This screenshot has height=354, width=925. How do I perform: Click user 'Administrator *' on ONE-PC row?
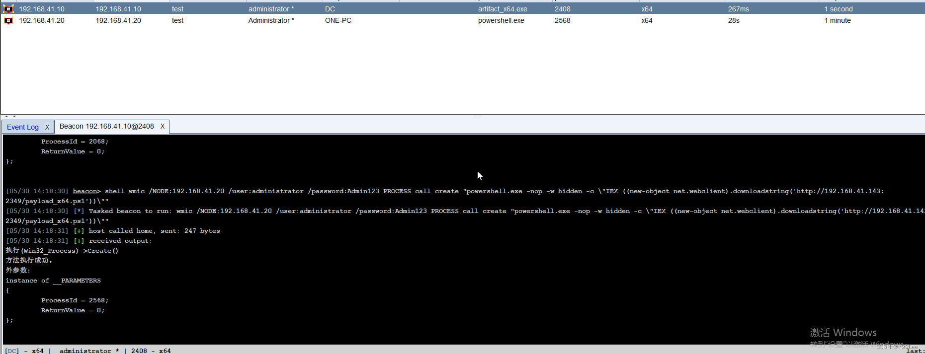(x=271, y=20)
